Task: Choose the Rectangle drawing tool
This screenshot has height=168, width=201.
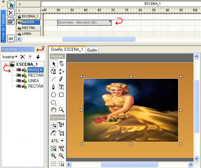Action: 61,95
